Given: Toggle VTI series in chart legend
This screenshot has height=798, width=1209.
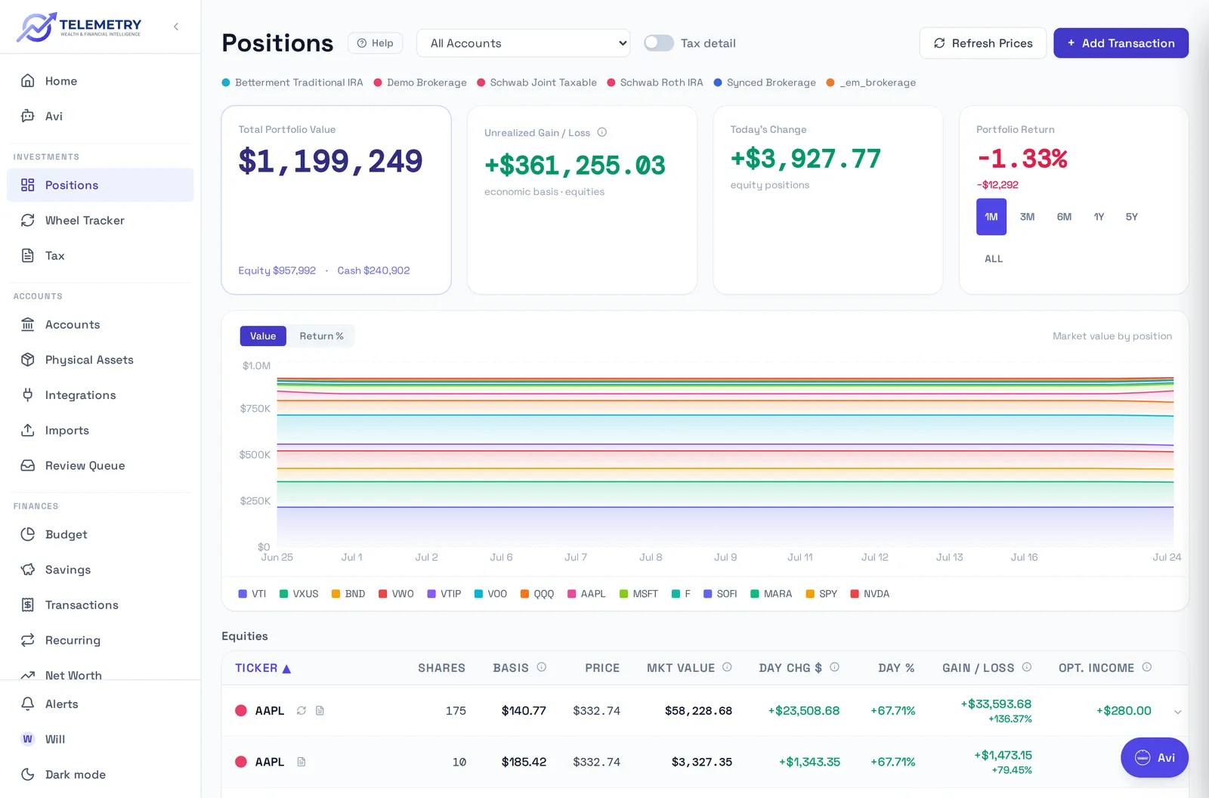Looking at the screenshot, I should point(252,594).
